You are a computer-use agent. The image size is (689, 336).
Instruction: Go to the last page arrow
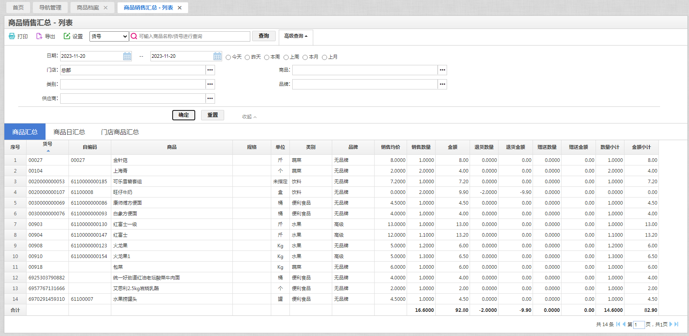(x=676, y=324)
